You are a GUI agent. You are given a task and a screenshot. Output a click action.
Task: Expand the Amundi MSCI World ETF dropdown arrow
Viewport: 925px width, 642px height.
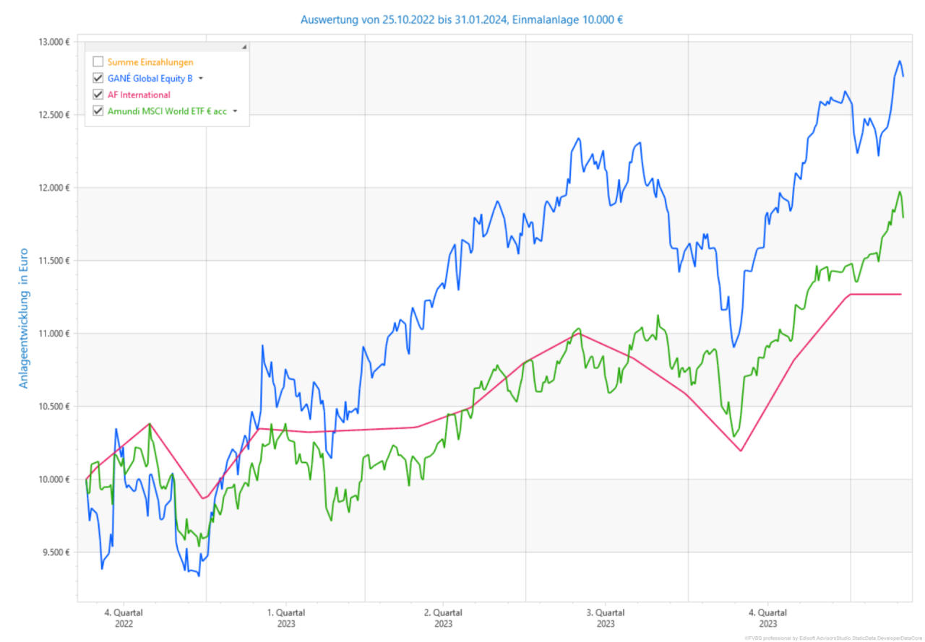[x=235, y=111]
